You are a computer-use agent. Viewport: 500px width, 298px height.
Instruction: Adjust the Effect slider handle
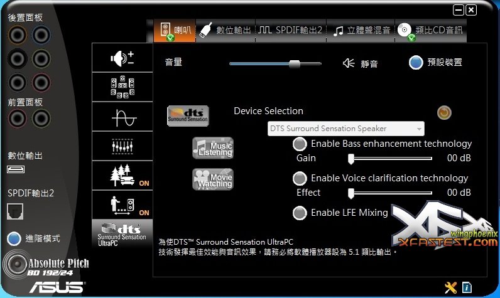click(351, 193)
